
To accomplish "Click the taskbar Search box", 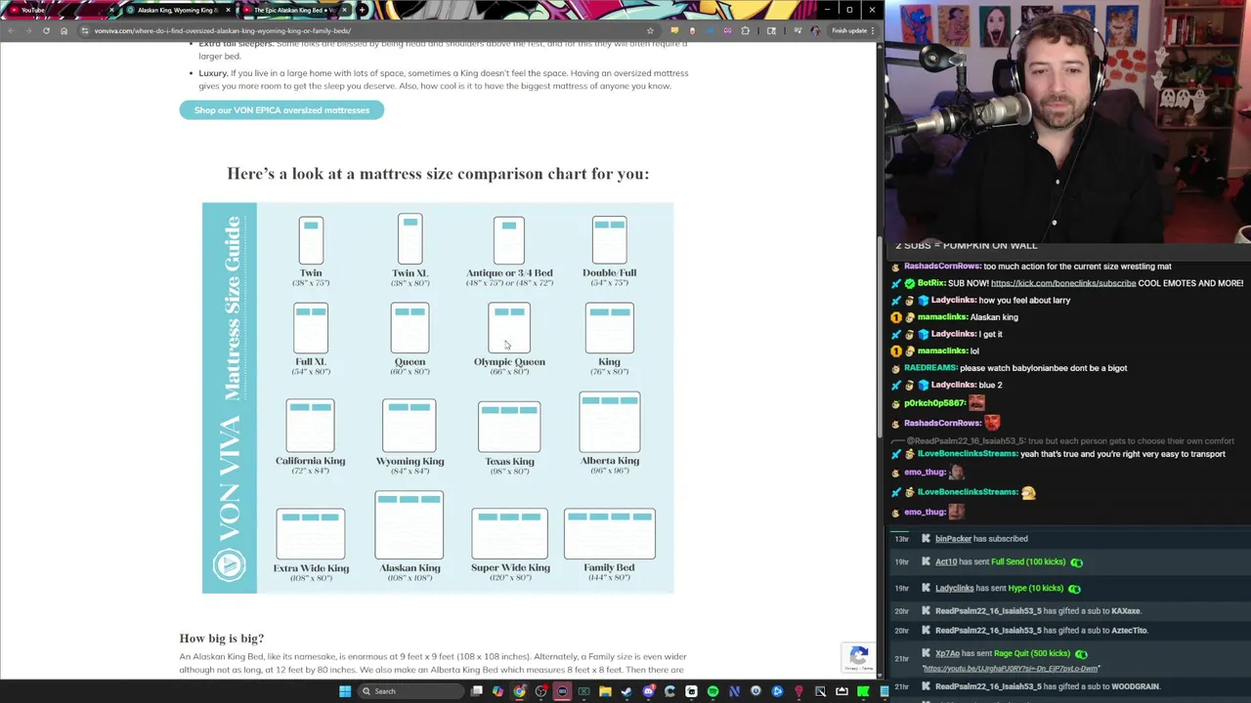I will pos(410,691).
